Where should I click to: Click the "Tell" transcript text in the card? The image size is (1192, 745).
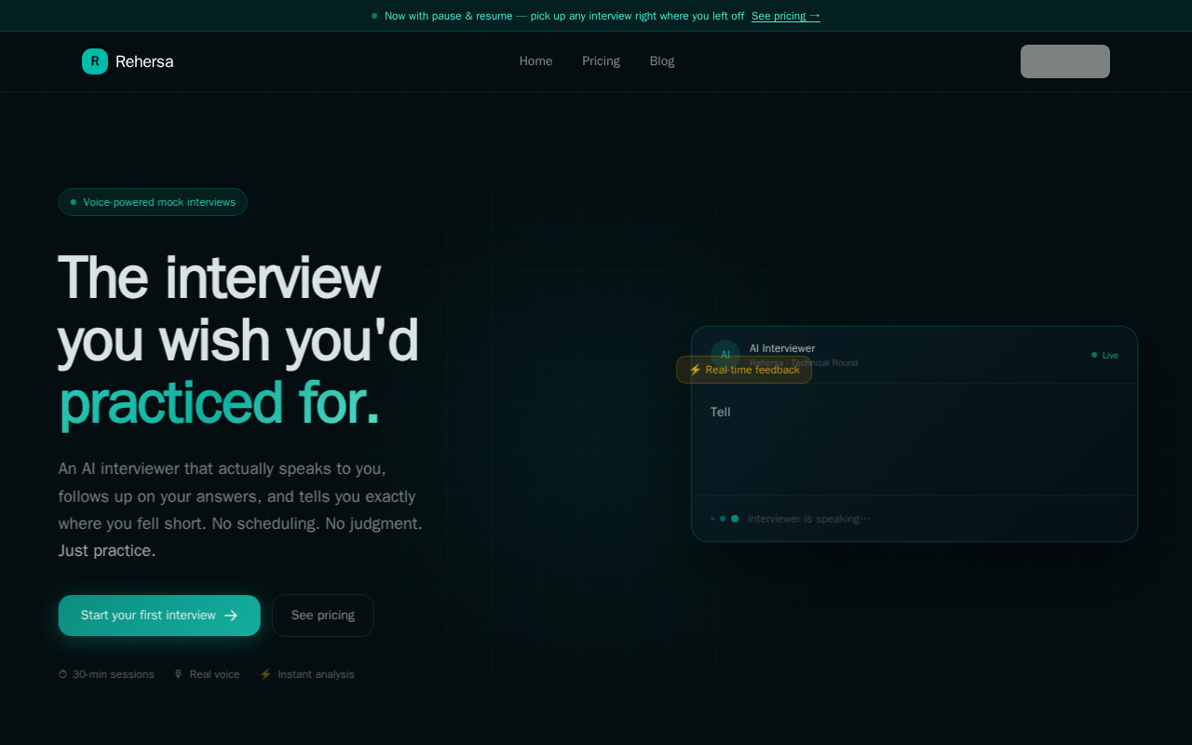click(x=721, y=412)
